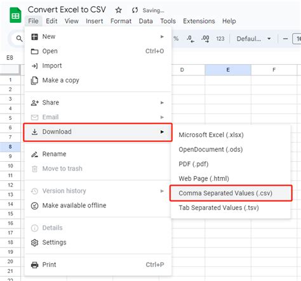Image resolution: width=301 pixels, height=281 pixels.
Task: Click the New spreadsheet grid icon
Action: click(34, 37)
